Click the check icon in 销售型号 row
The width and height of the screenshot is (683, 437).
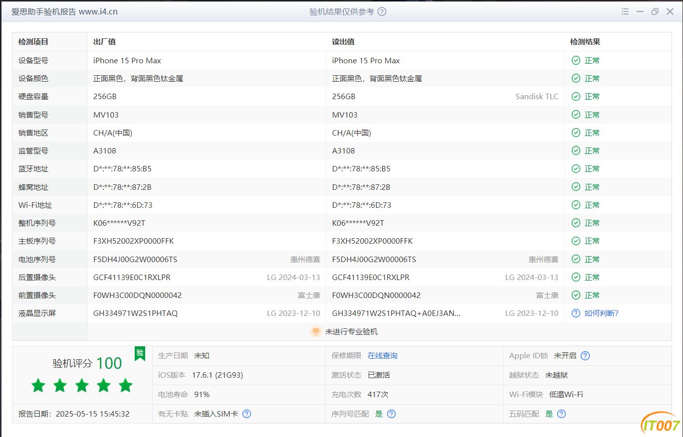coord(576,115)
